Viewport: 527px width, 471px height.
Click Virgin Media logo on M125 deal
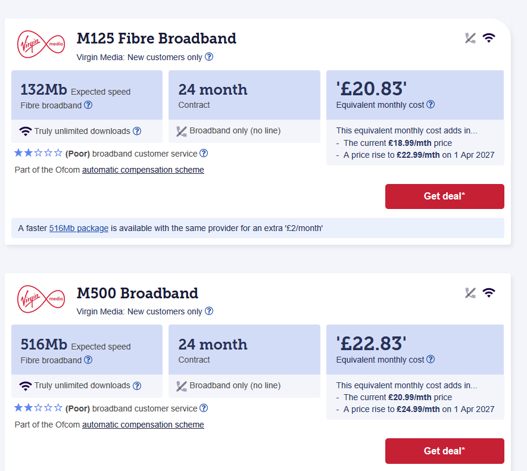[41, 44]
